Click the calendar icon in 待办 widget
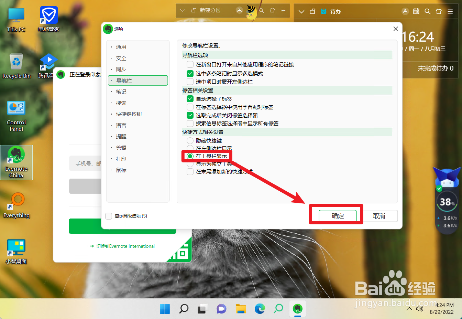The image size is (462, 319). click(416, 11)
